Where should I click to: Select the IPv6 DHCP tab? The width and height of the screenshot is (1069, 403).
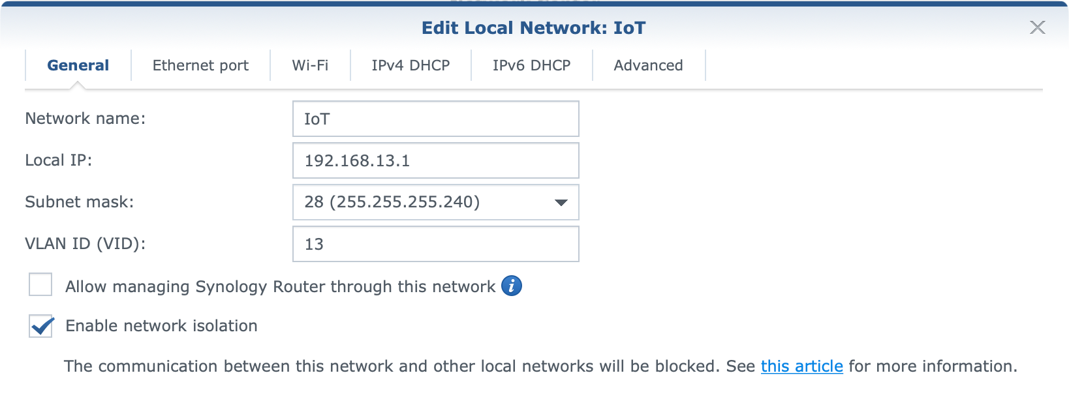pos(531,65)
